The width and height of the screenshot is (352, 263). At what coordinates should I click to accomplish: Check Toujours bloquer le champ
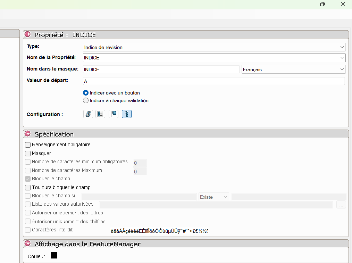coord(28,188)
